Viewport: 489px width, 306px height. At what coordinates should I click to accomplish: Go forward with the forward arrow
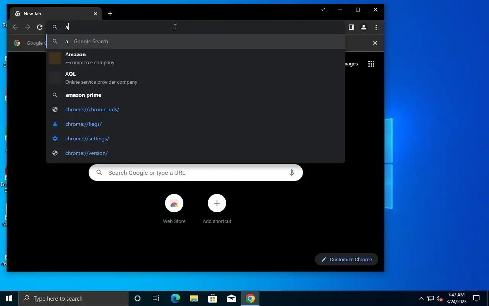click(x=28, y=27)
